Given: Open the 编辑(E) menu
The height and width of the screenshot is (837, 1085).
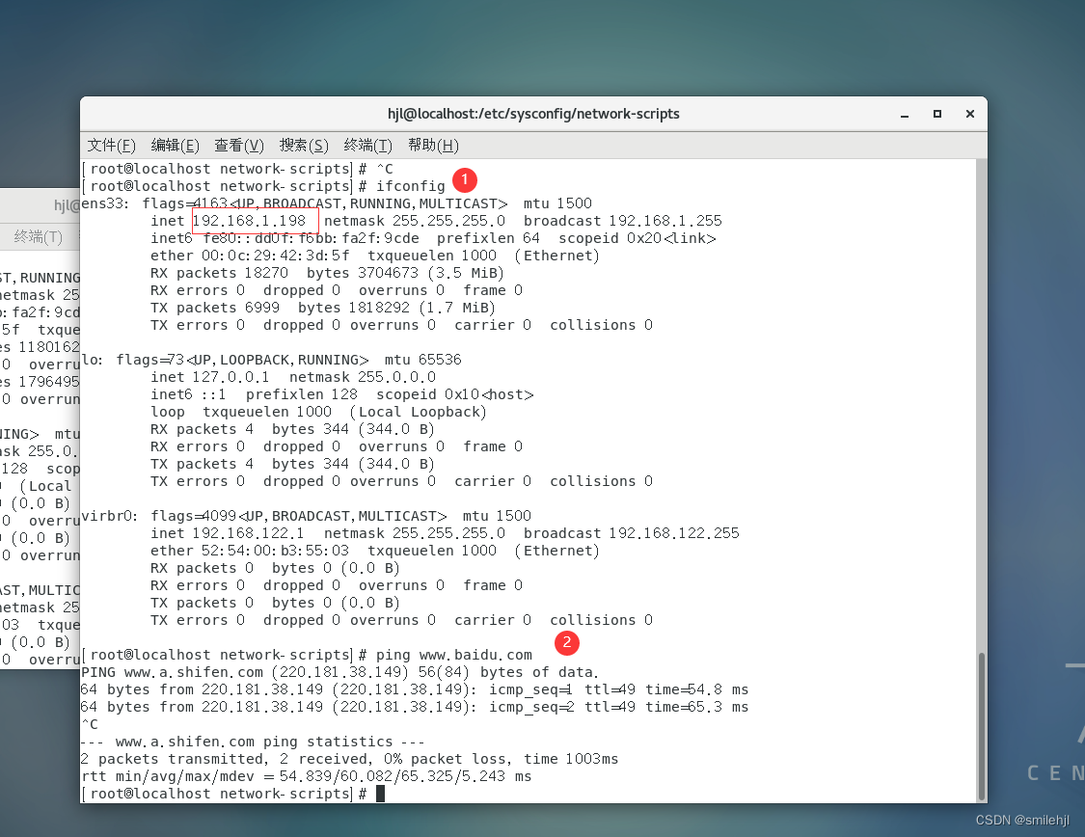Looking at the screenshot, I should pyautogui.click(x=176, y=146).
